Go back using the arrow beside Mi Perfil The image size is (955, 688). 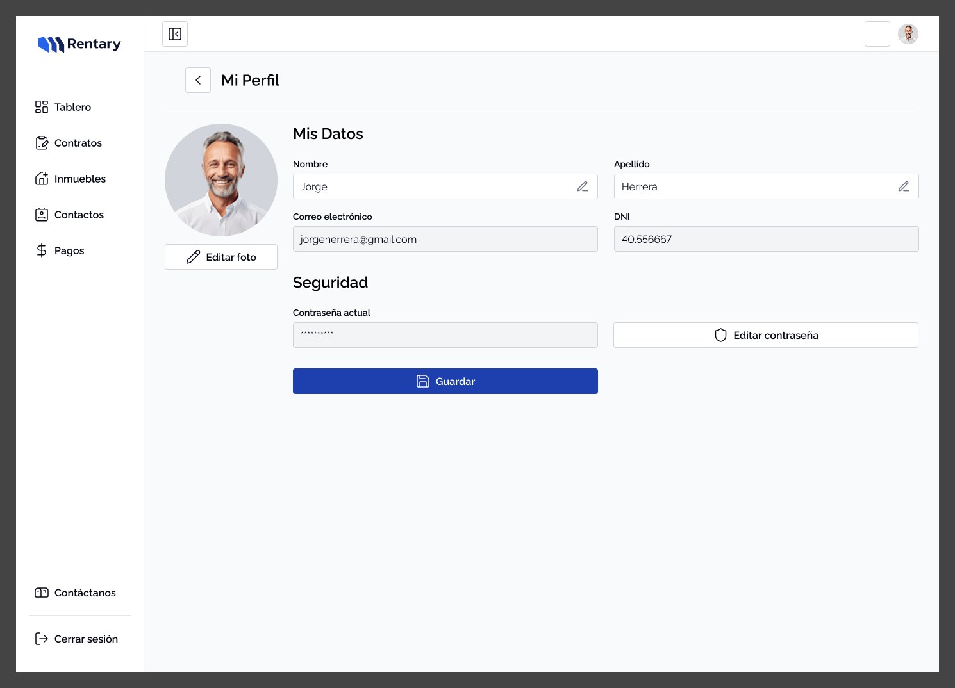click(198, 80)
